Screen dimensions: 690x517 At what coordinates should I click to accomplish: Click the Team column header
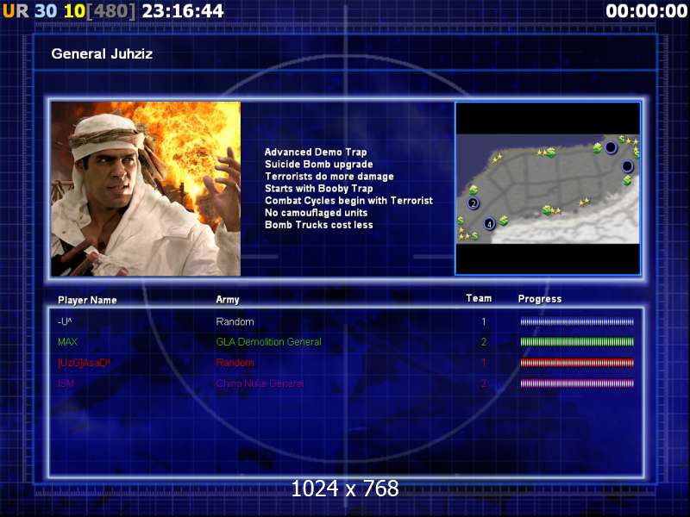479,298
